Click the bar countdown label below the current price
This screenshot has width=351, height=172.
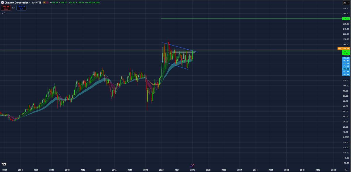pyautogui.click(x=346, y=54)
